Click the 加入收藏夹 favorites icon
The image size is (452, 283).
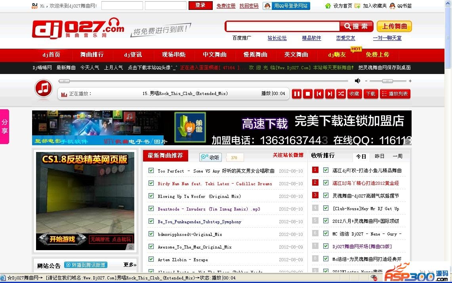[357, 6]
